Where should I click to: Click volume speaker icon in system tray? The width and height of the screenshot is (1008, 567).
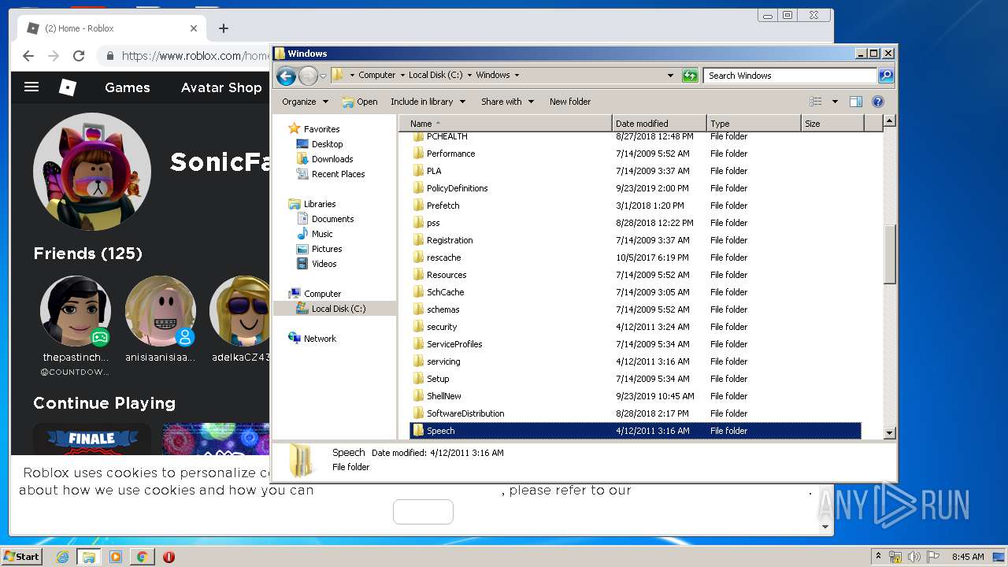pyautogui.click(x=914, y=557)
